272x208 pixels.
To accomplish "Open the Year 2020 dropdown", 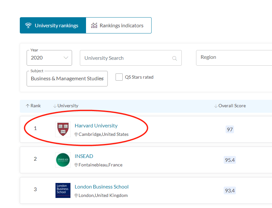I will (x=49, y=58).
